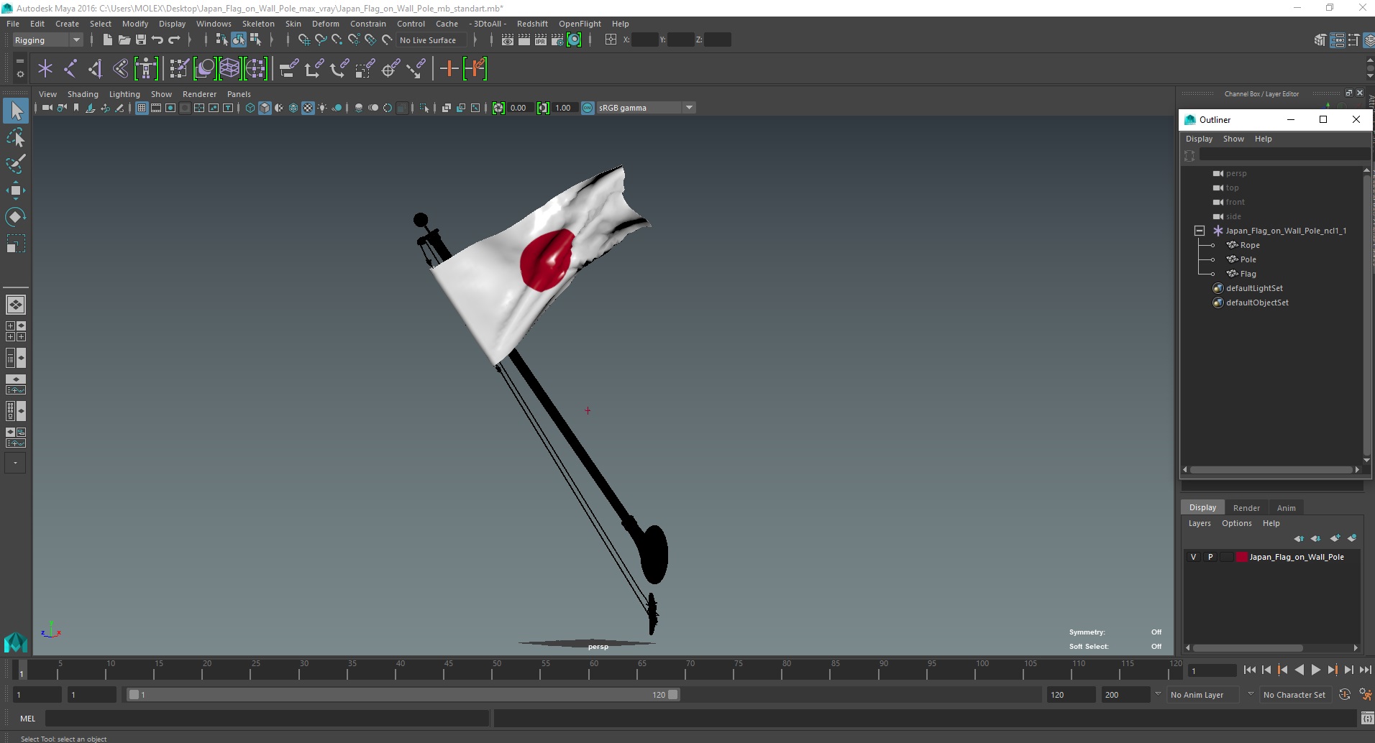Open the Render Settings icon
Image resolution: width=1375 pixels, height=743 pixels.
tap(557, 40)
